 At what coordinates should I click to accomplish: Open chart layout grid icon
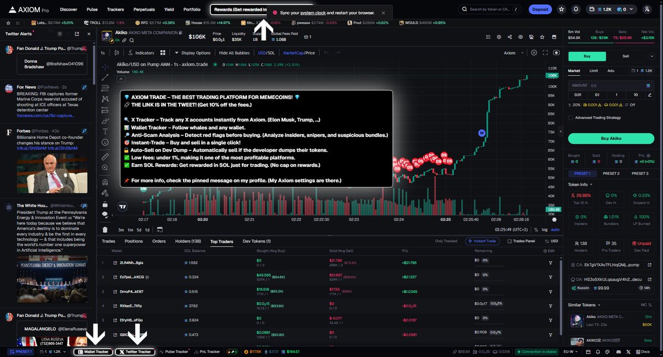pyautogui.click(x=163, y=53)
